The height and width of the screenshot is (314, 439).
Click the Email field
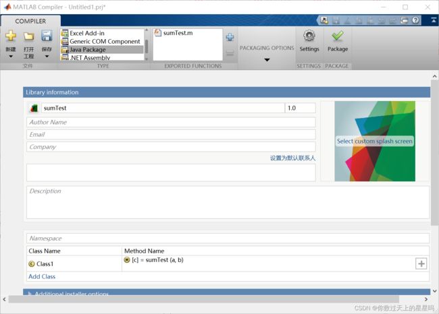[171, 135]
